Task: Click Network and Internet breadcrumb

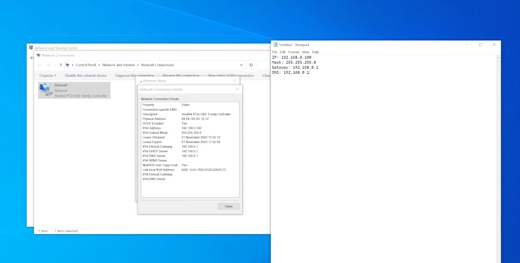Action: (119, 65)
